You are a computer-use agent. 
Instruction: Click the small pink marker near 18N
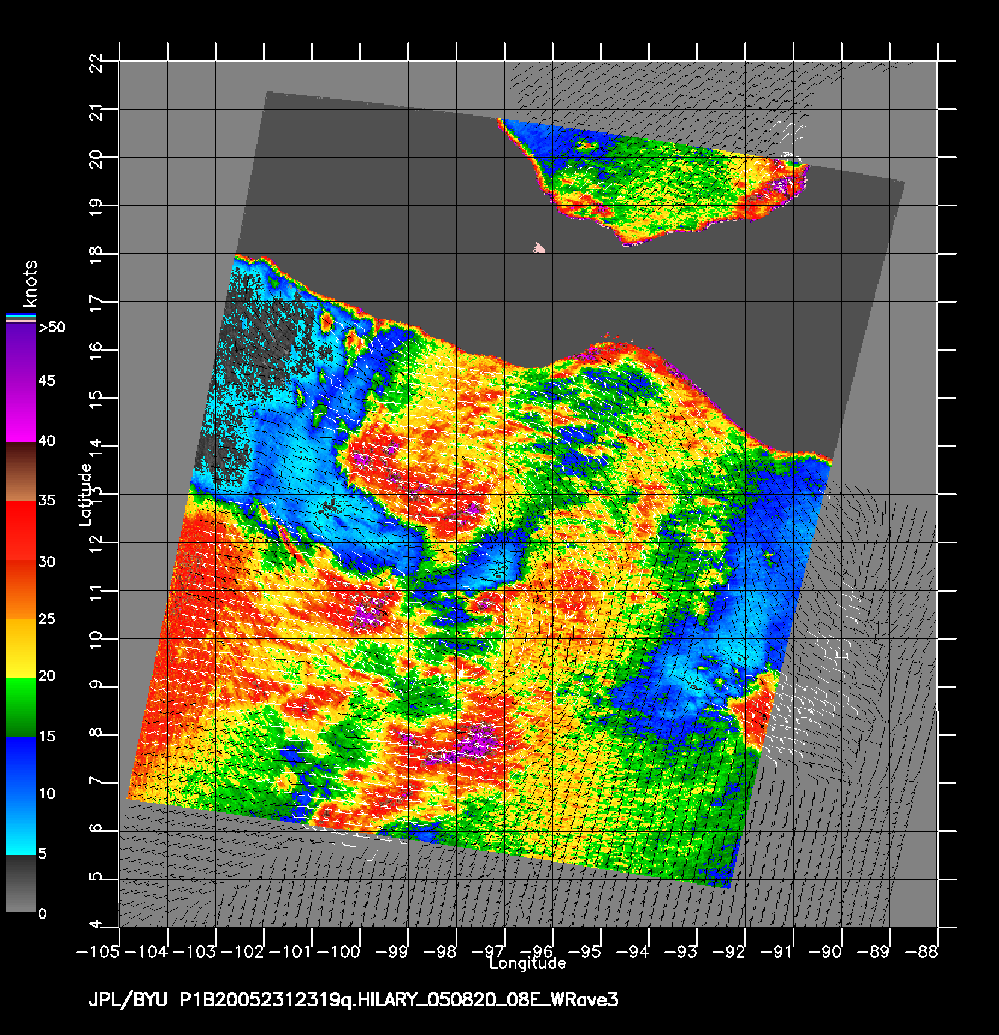(x=539, y=247)
